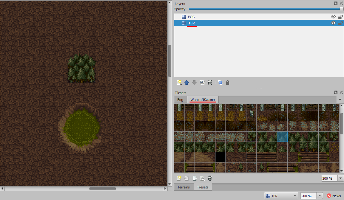Click the tileset view scroll-up arrow
This screenshot has height=200, width=344.
click(x=341, y=106)
